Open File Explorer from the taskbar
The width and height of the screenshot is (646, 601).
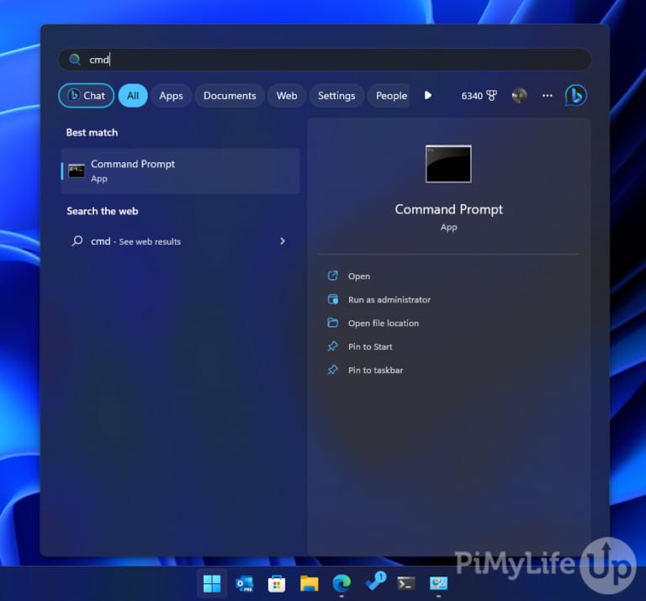point(309,583)
